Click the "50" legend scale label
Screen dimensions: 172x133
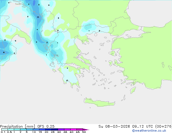[84, 132]
